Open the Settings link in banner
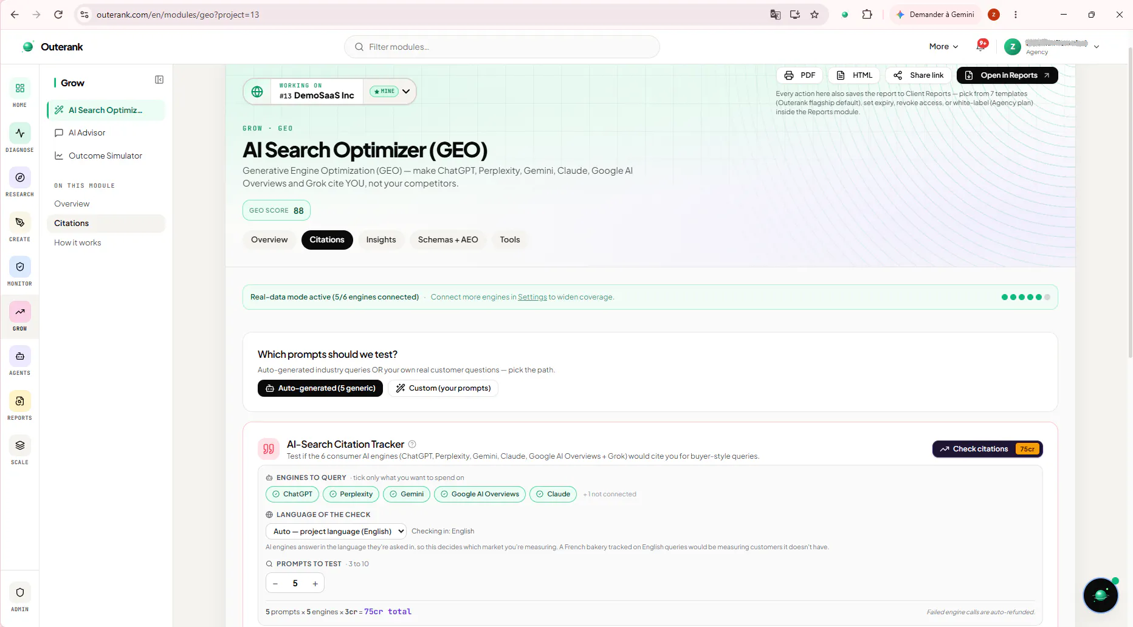This screenshot has height=627, width=1133. (532, 297)
